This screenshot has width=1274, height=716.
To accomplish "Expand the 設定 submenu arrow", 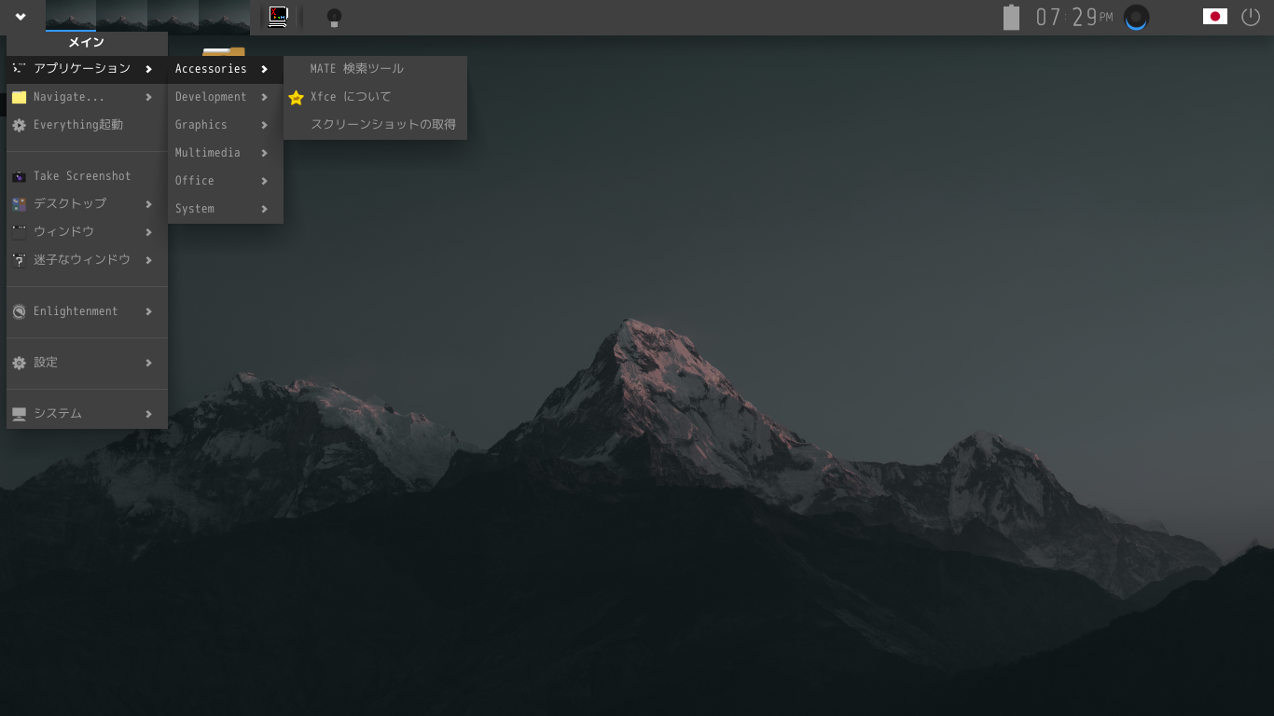I will point(149,363).
